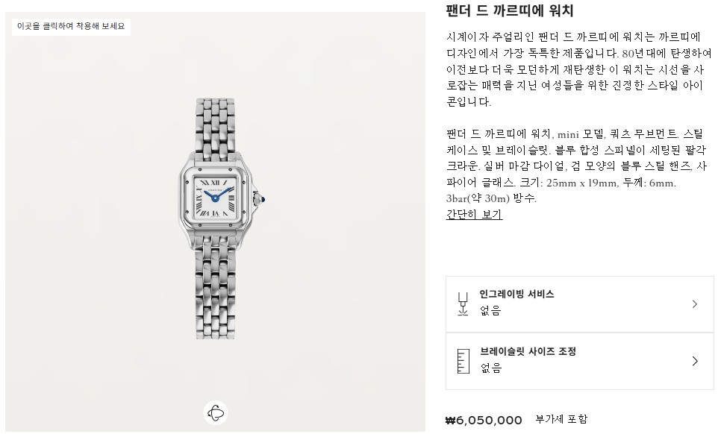Click the ₩6,050,000 price
The width and height of the screenshot is (721, 434).
484,421
